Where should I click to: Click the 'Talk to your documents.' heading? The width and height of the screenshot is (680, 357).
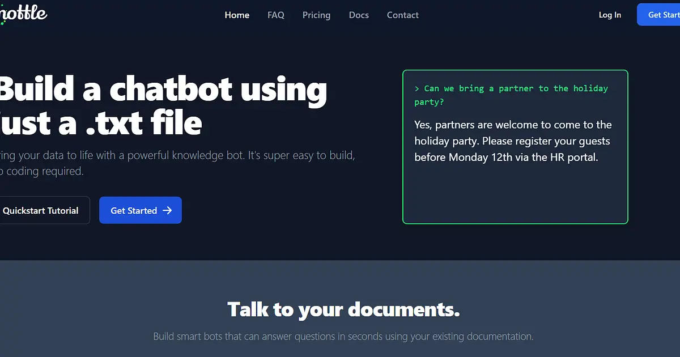343,309
